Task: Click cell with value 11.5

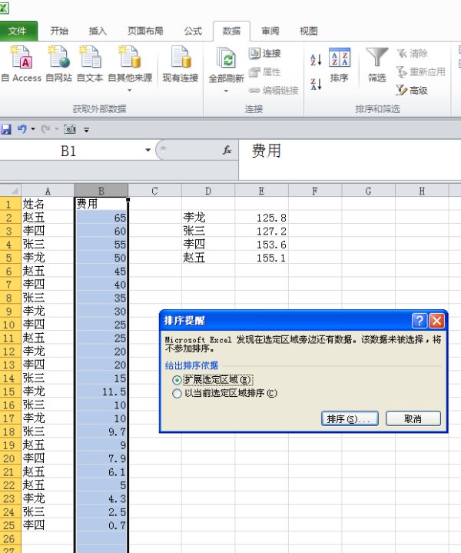Action: [101, 391]
